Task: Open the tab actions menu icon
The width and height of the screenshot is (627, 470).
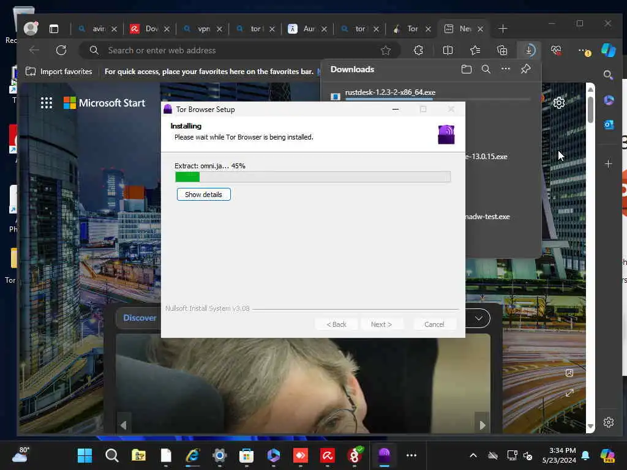Action: [x=54, y=29]
